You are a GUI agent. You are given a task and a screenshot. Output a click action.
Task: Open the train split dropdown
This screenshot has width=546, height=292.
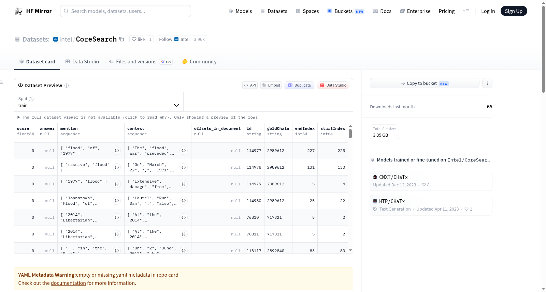point(99,102)
